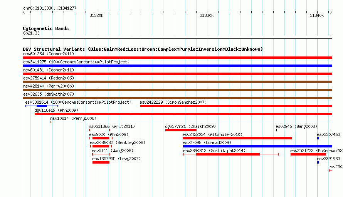Click the nsv601264 (Cooper2011) red loss bar
Screen dimensions: 343x197
click(x=177, y=58)
